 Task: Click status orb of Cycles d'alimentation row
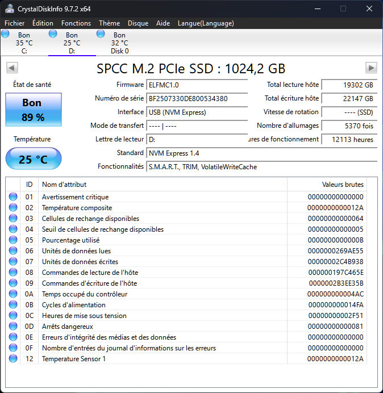13,304
